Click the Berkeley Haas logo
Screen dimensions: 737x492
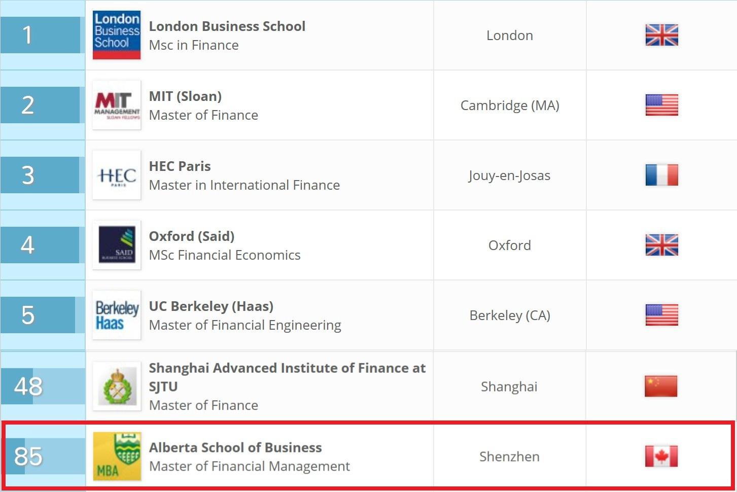(117, 315)
